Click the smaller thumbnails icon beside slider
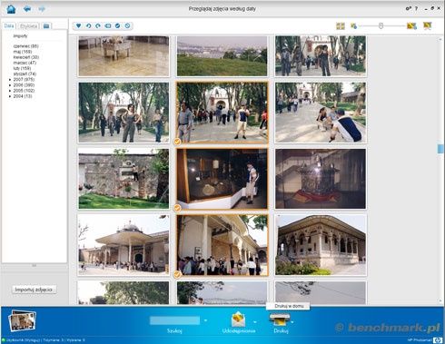The height and width of the screenshot is (344, 445). pos(353,26)
